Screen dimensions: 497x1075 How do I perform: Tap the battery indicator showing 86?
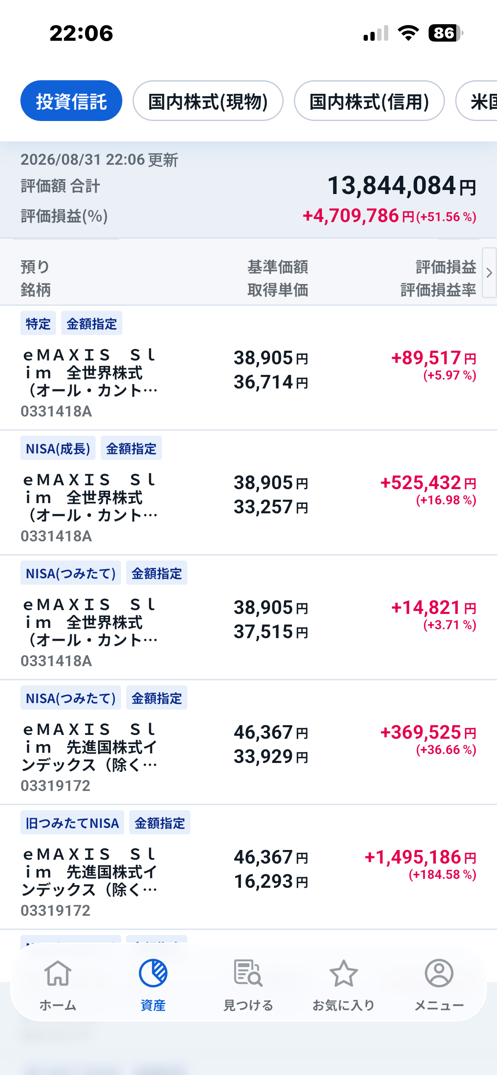pyautogui.click(x=446, y=33)
